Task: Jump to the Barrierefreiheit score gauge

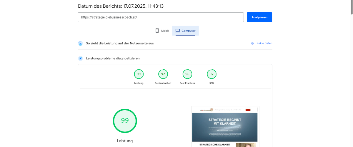Action: click(x=163, y=74)
